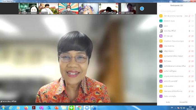This screenshot has height=110, width=196.
Task: Open the EN language selector in the tray
Action: 172,107
